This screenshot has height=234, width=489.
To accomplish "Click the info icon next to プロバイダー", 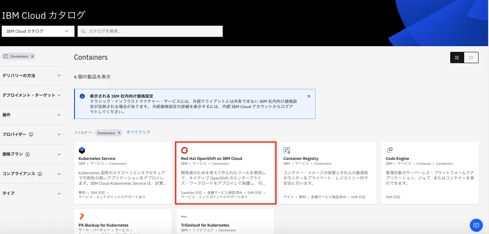I will tap(31, 135).
